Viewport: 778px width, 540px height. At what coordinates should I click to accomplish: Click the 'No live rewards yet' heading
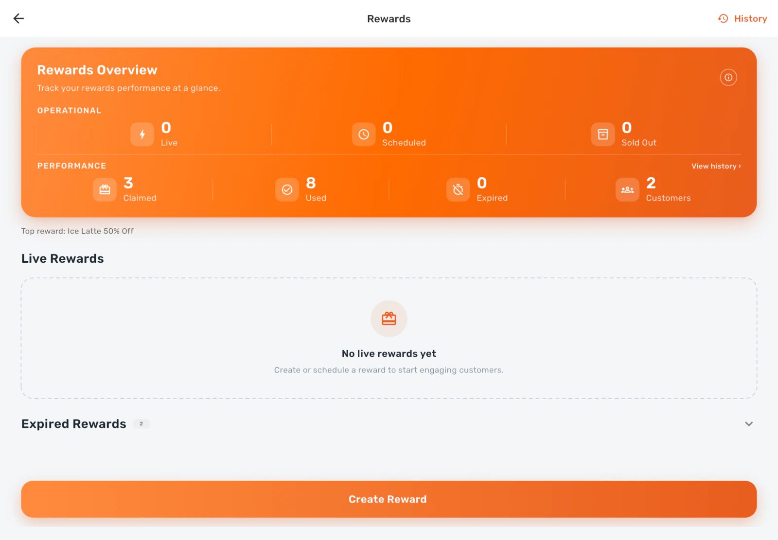[389, 354]
